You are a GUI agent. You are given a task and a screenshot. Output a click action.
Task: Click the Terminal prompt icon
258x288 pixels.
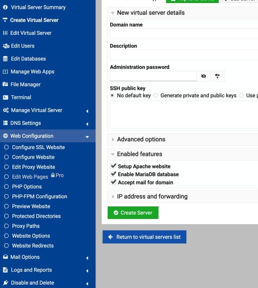point(5,97)
